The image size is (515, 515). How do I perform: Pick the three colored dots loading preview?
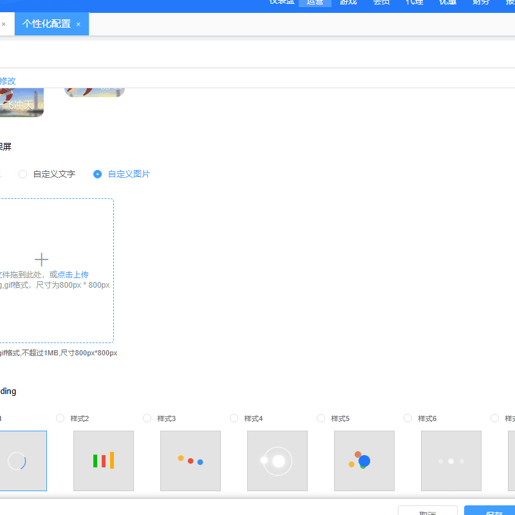click(190, 461)
